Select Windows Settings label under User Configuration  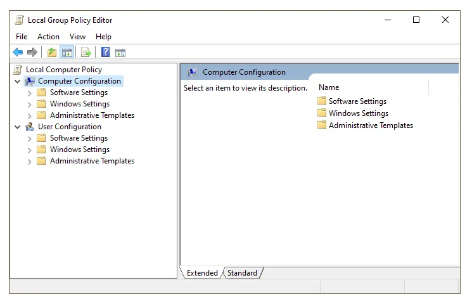[x=80, y=150]
